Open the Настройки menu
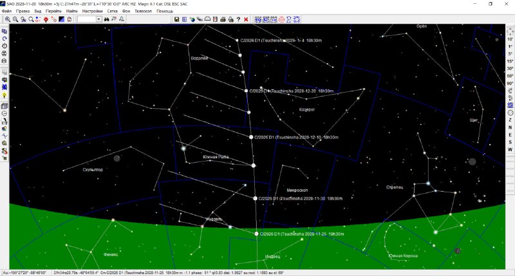 [93, 11]
